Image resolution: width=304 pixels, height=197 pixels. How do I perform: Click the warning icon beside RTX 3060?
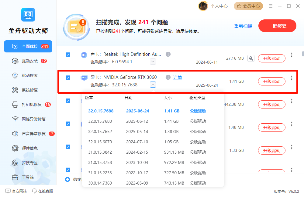168,77
